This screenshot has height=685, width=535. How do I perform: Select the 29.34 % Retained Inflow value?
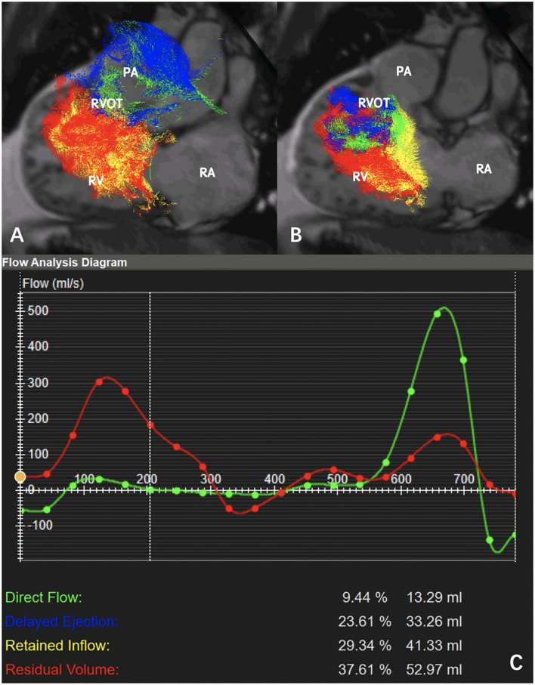pyautogui.click(x=364, y=645)
